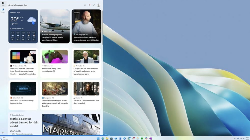Open File Explorer from taskbar
250x140 pixels.
tap(107, 139)
